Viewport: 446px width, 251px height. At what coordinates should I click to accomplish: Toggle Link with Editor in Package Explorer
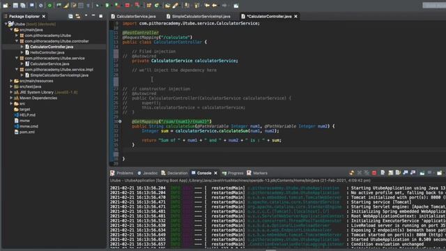tap(78, 16)
